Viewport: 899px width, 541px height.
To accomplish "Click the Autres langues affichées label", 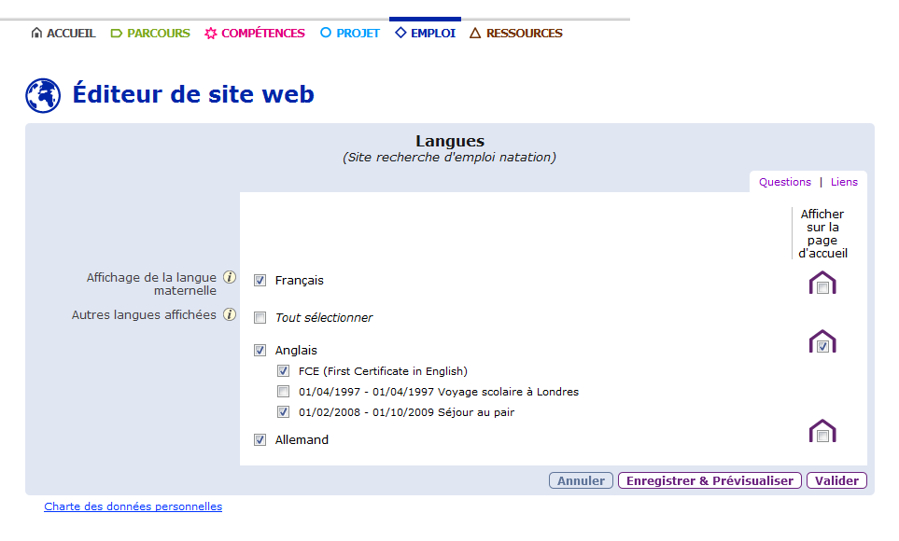I will pyautogui.click(x=144, y=314).
